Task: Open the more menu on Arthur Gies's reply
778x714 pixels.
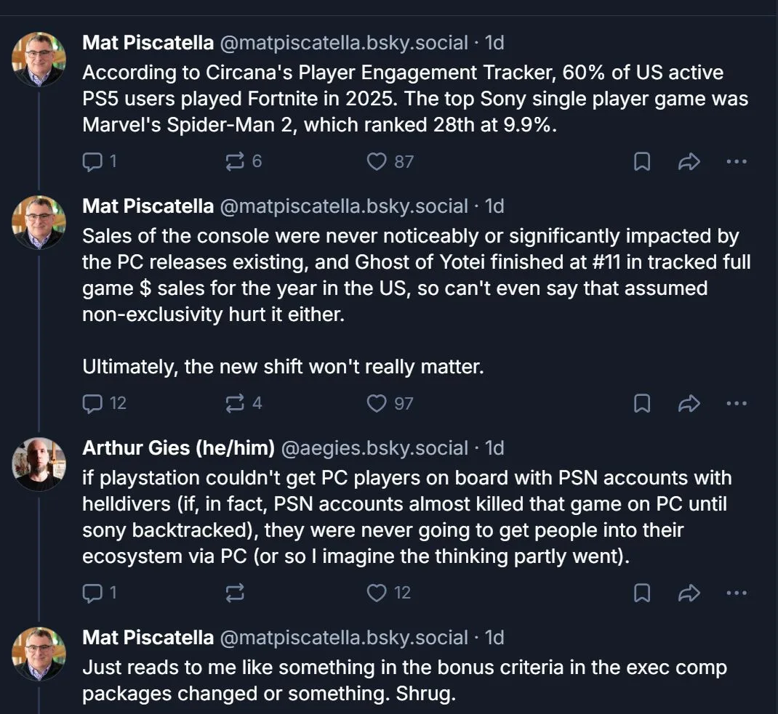Action: click(x=737, y=593)
